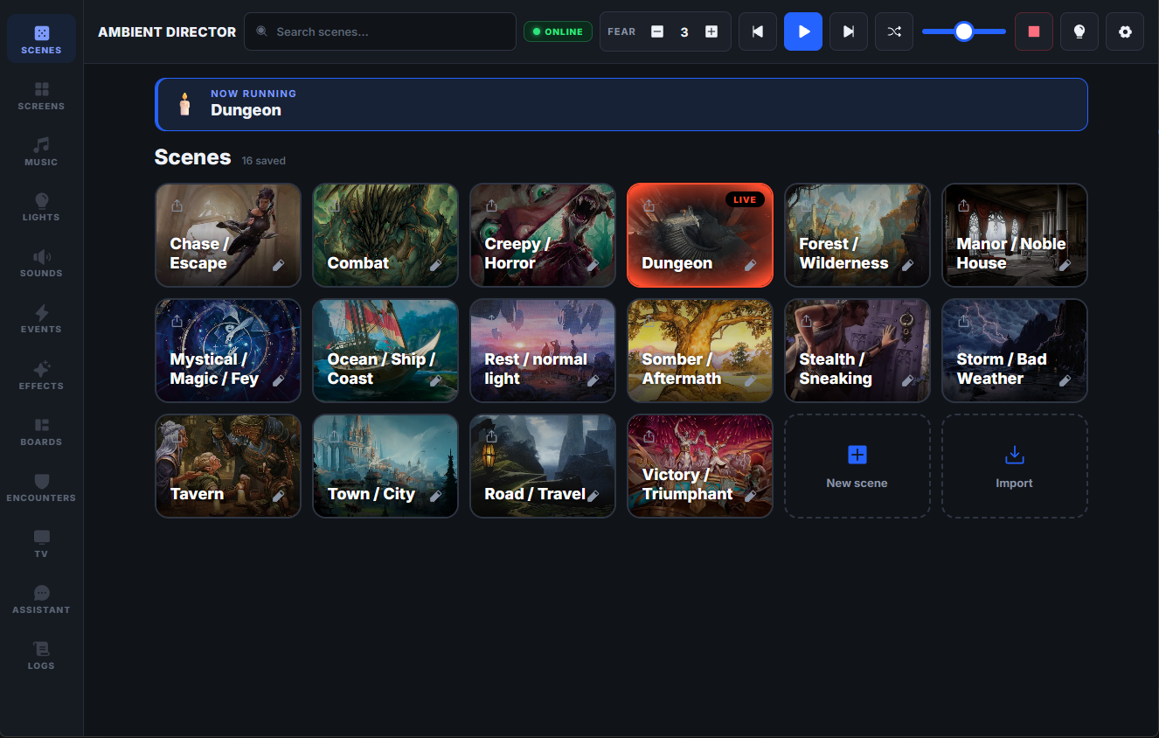Image resolution: width=1159 pixels, height=738 pixels.
Task: Share the Manor / Noble House scene
Action: [x=963, y=205]
